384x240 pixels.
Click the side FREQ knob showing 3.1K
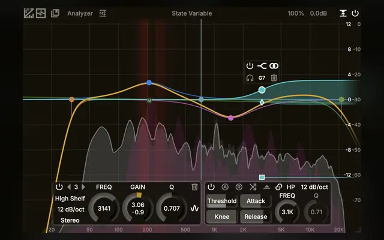point(287,212)
